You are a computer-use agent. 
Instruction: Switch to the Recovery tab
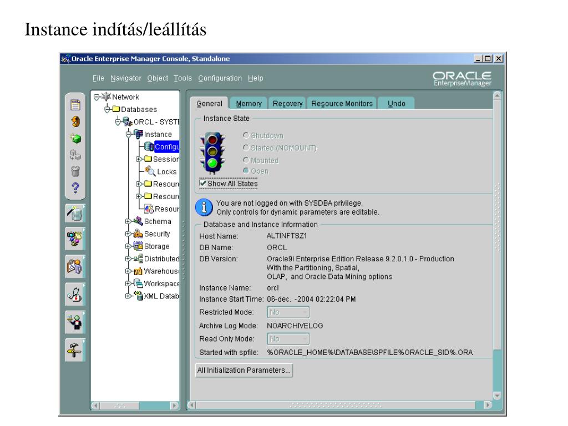(x=288, y=104)
